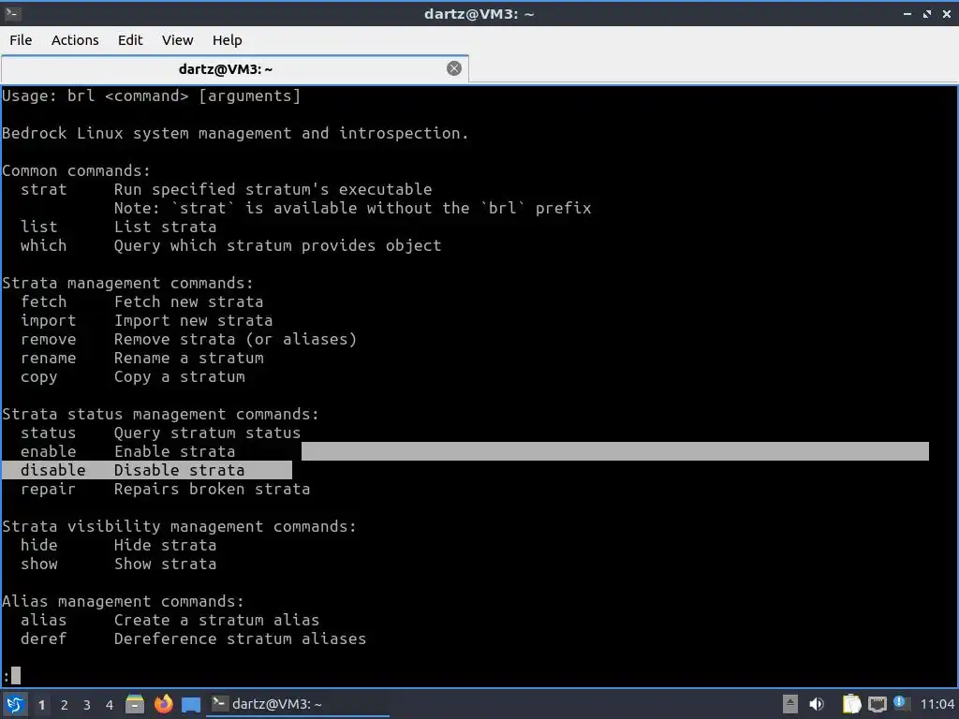Click the 'Common commands:' heading
959x719 pixels.
[x=76, y=170]
